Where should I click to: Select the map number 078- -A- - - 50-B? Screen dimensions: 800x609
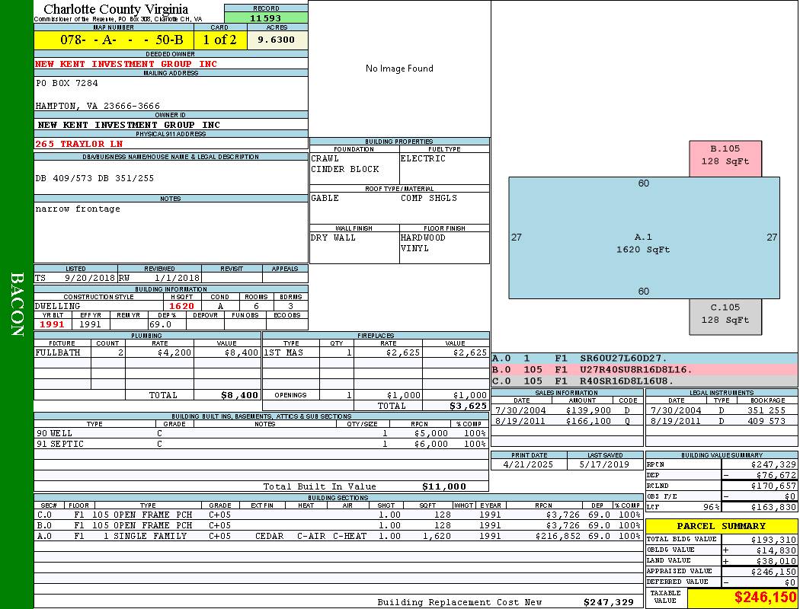point(121,40)
